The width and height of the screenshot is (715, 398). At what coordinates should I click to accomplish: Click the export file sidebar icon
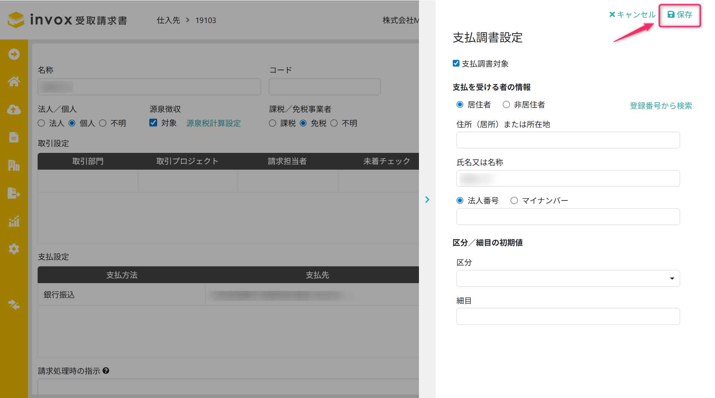14,193
